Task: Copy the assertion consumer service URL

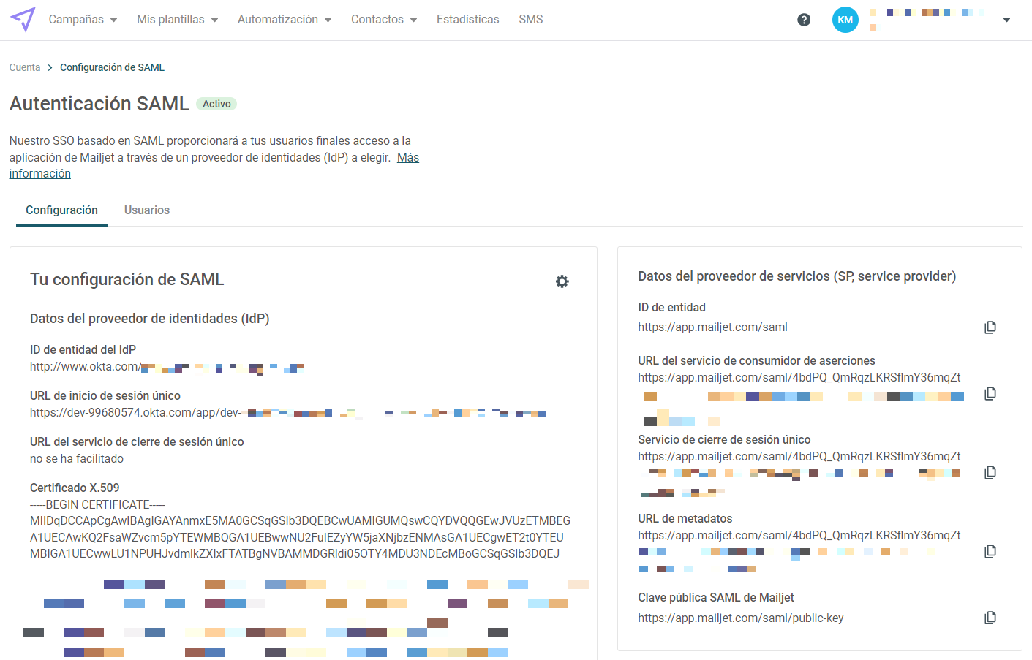Action: click(x=990, y=394)
